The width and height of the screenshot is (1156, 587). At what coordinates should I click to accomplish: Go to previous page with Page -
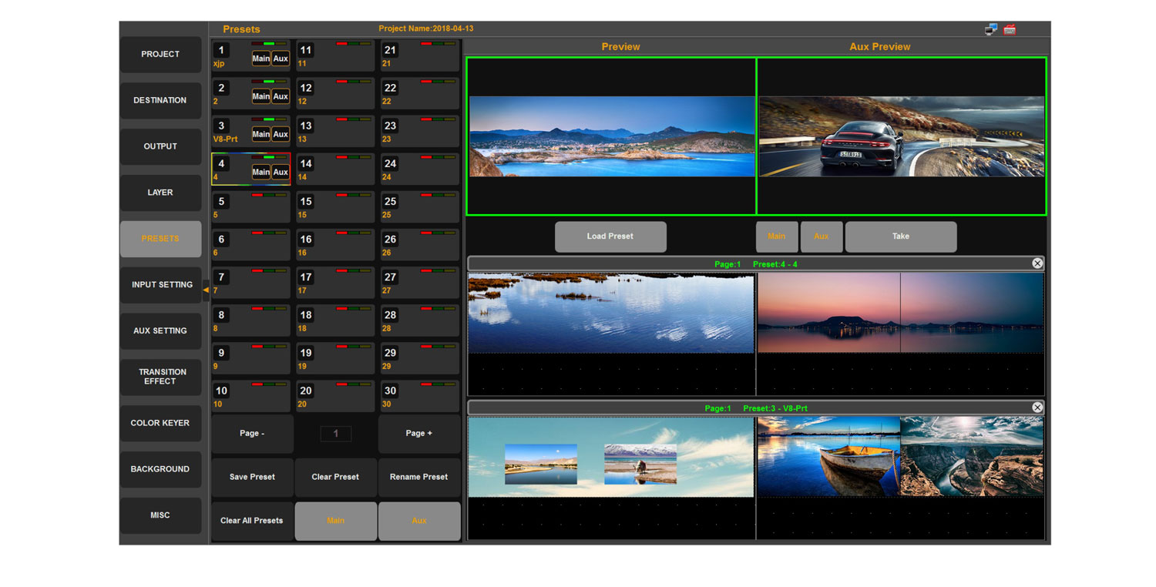(x=252, y=434)
